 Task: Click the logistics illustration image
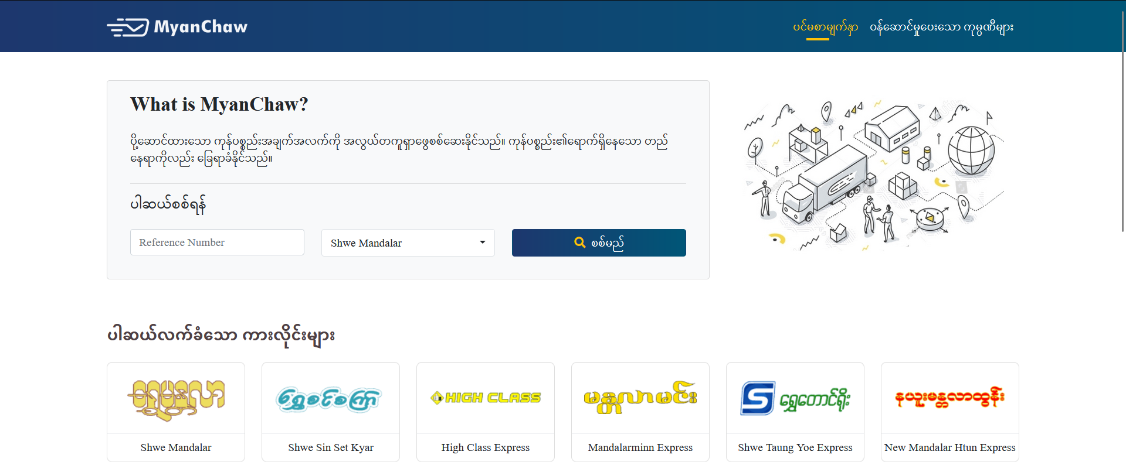click(x=874, y=176)
